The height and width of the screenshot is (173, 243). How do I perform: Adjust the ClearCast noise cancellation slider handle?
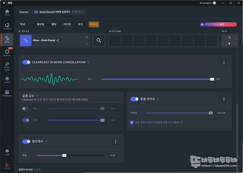pyautogui.click(x=212, y=79)
